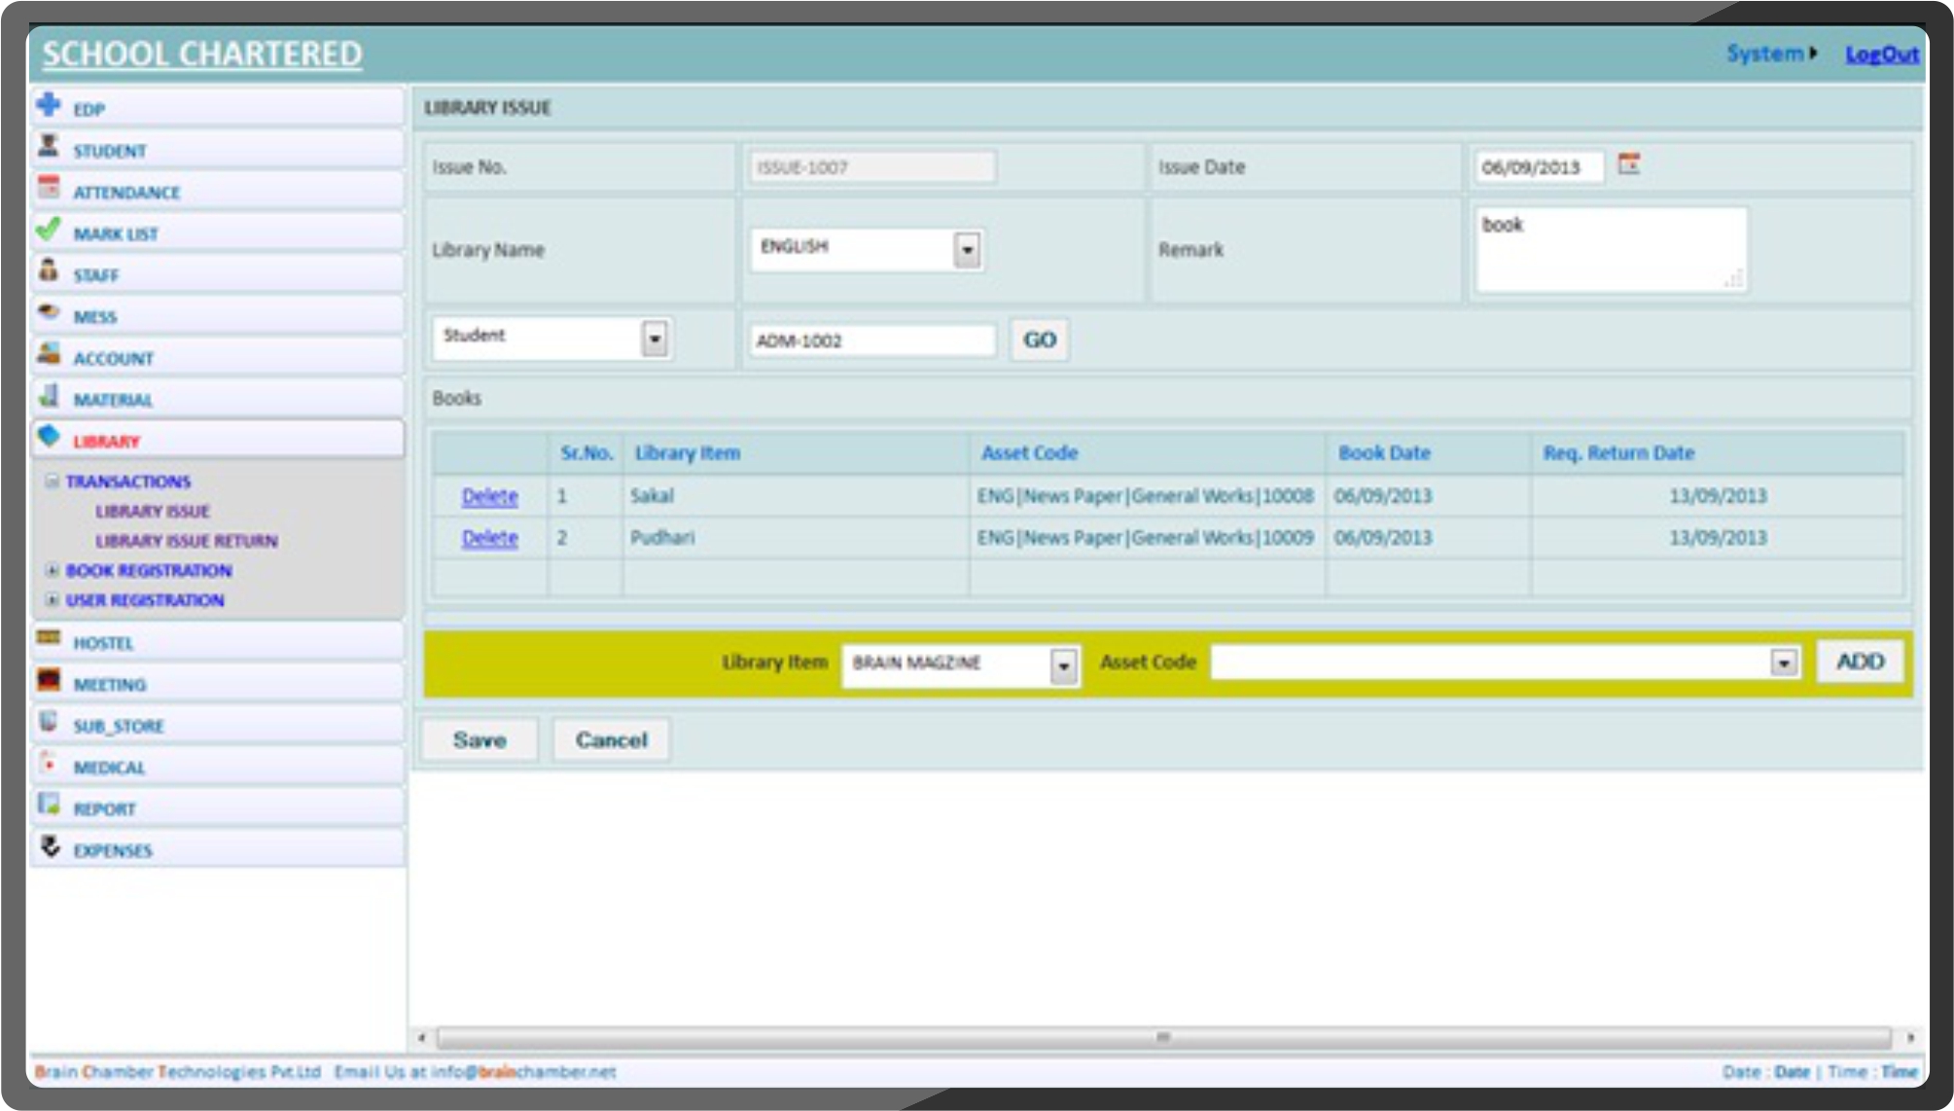The height and width of the screenshot is (1111, 1954).
Task: Click the Sub_Store icon in sidebar
Action: [x=49, y=721]
